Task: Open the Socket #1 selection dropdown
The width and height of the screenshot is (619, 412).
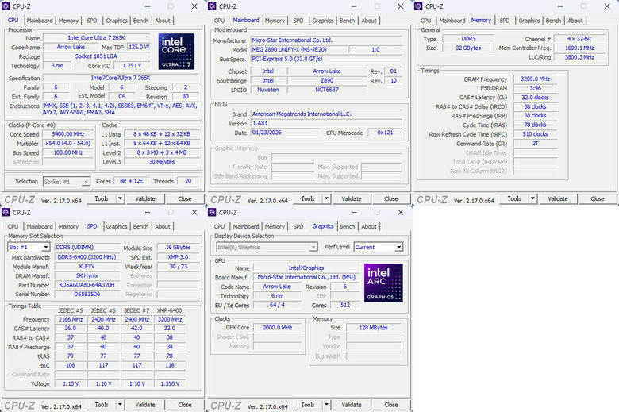Action: click(86, 182)
